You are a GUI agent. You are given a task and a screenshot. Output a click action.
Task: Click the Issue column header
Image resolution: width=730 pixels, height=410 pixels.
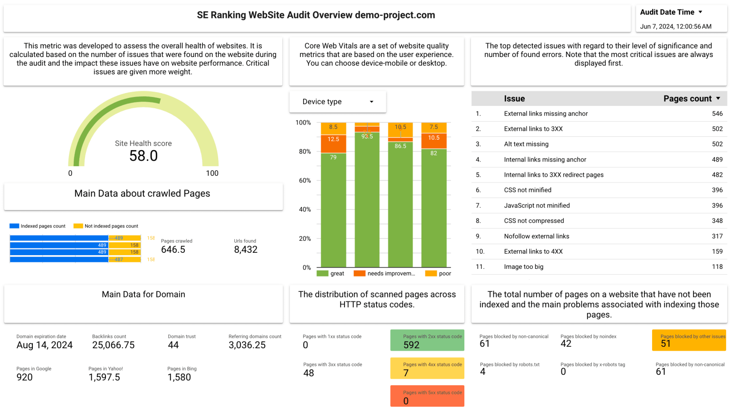(x=514, y=98)
